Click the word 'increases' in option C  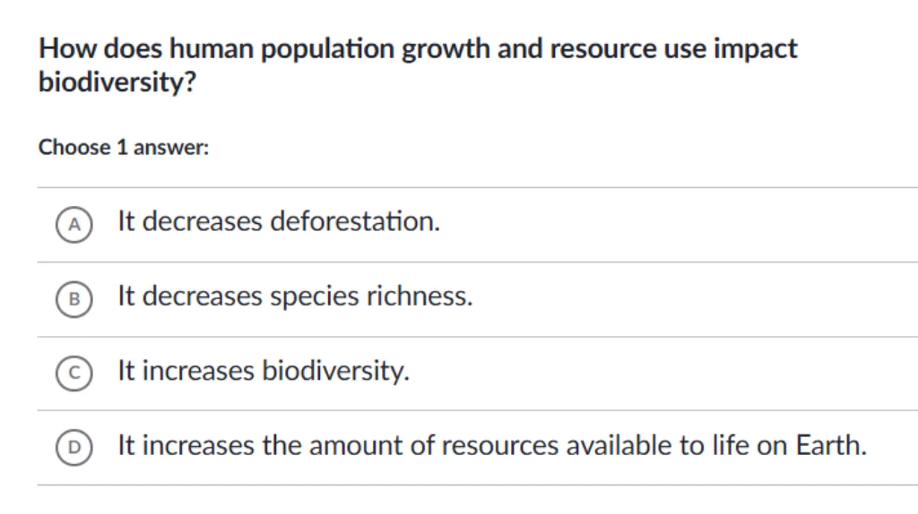(198, 371)
